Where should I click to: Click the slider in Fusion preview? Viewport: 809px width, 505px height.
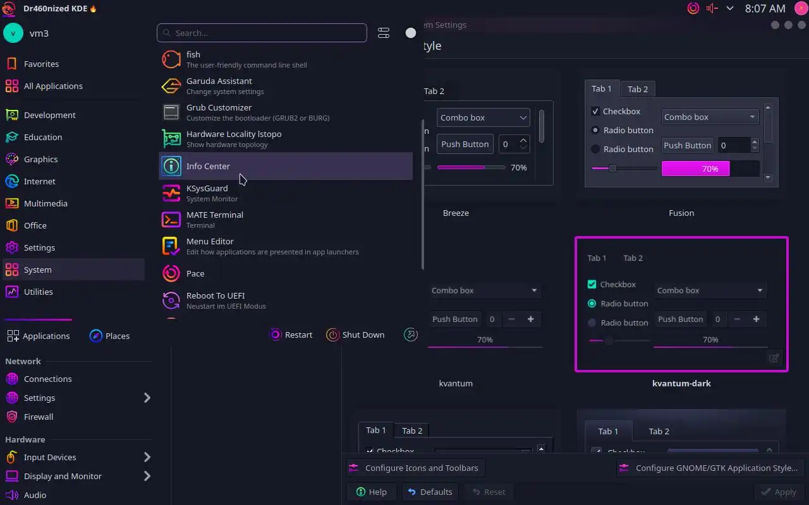[624, 168]
